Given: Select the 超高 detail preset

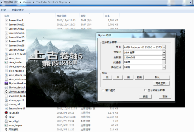Looking at the screenshot, I should click(x=139, y=77).
